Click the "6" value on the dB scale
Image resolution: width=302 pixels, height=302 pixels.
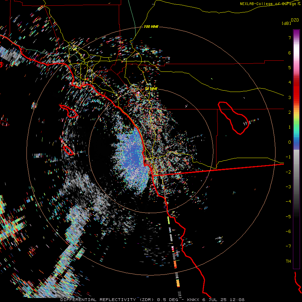tap(290, 53)
